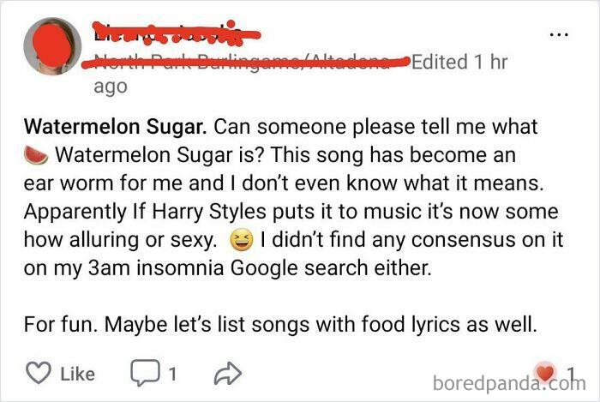Screen dimensions: 600x402
Task: Toggle the heart Like icon
Action: click(x=38, y=373)
